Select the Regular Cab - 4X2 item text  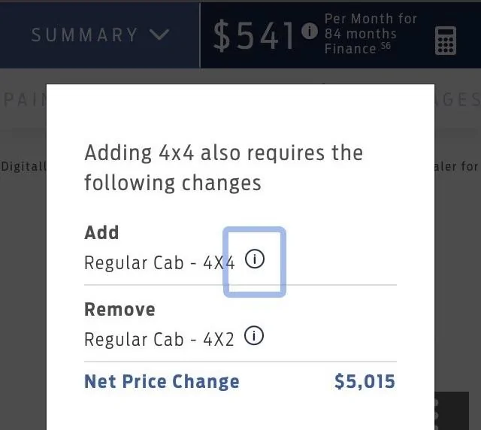pos(159,339)
